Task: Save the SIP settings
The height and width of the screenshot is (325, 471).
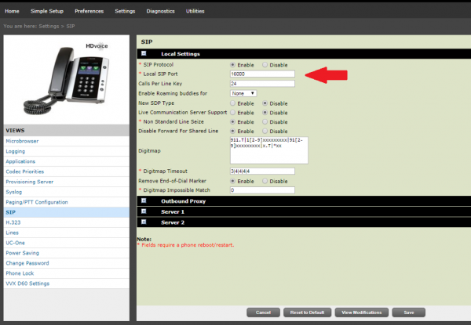Action: [409, 312]
